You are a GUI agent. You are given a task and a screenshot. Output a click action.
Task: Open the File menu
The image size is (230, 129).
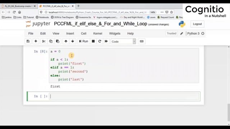pyautogui.click(x=31, y=33)
